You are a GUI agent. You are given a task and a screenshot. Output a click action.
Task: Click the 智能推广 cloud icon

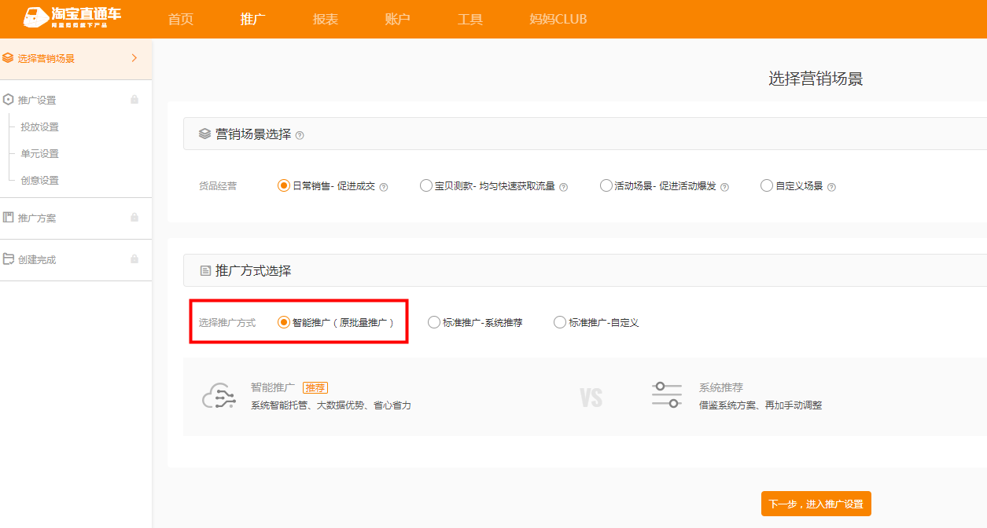click(219, 397)
